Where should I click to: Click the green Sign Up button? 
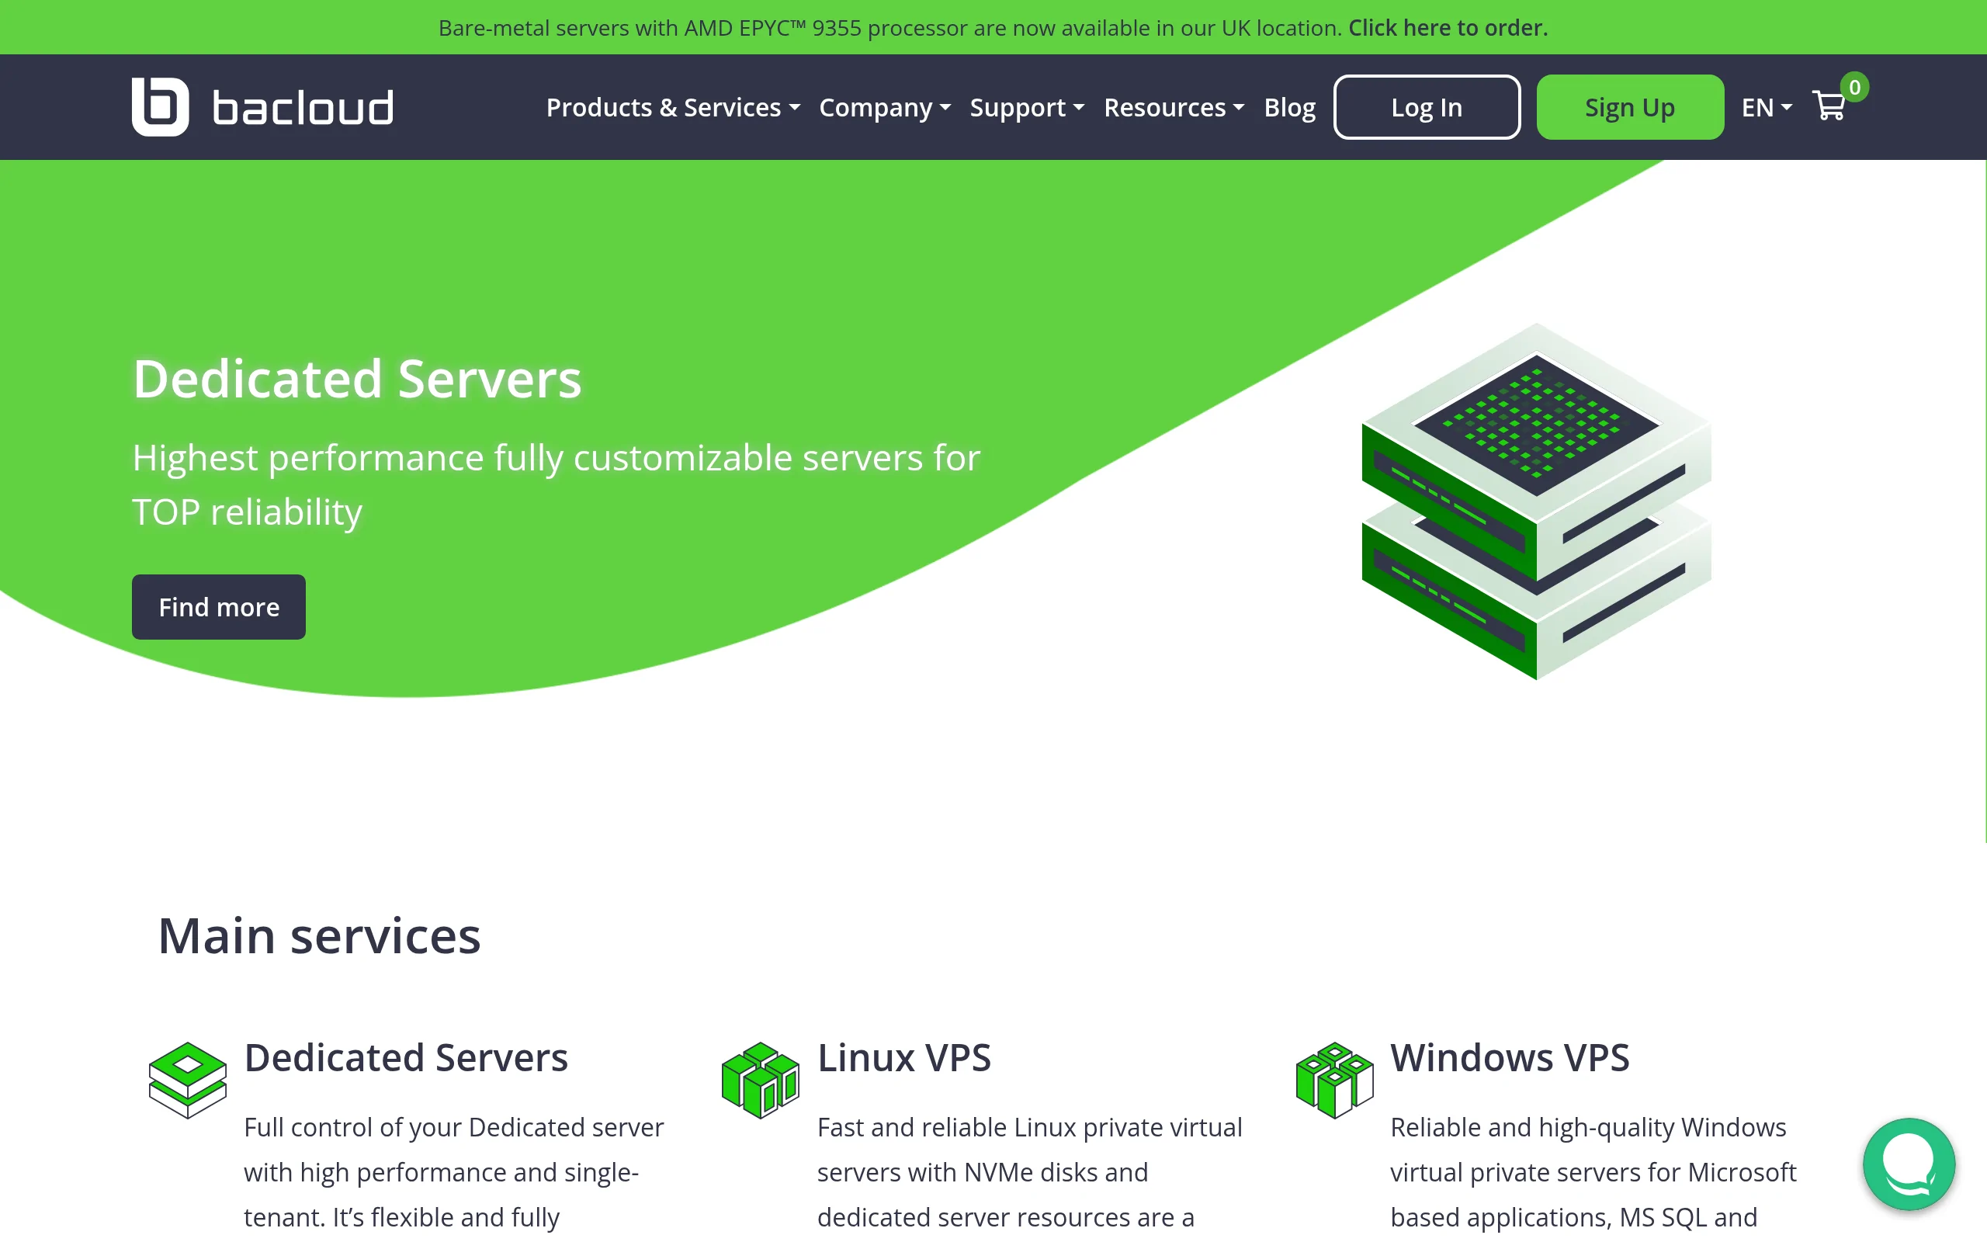1630,107
